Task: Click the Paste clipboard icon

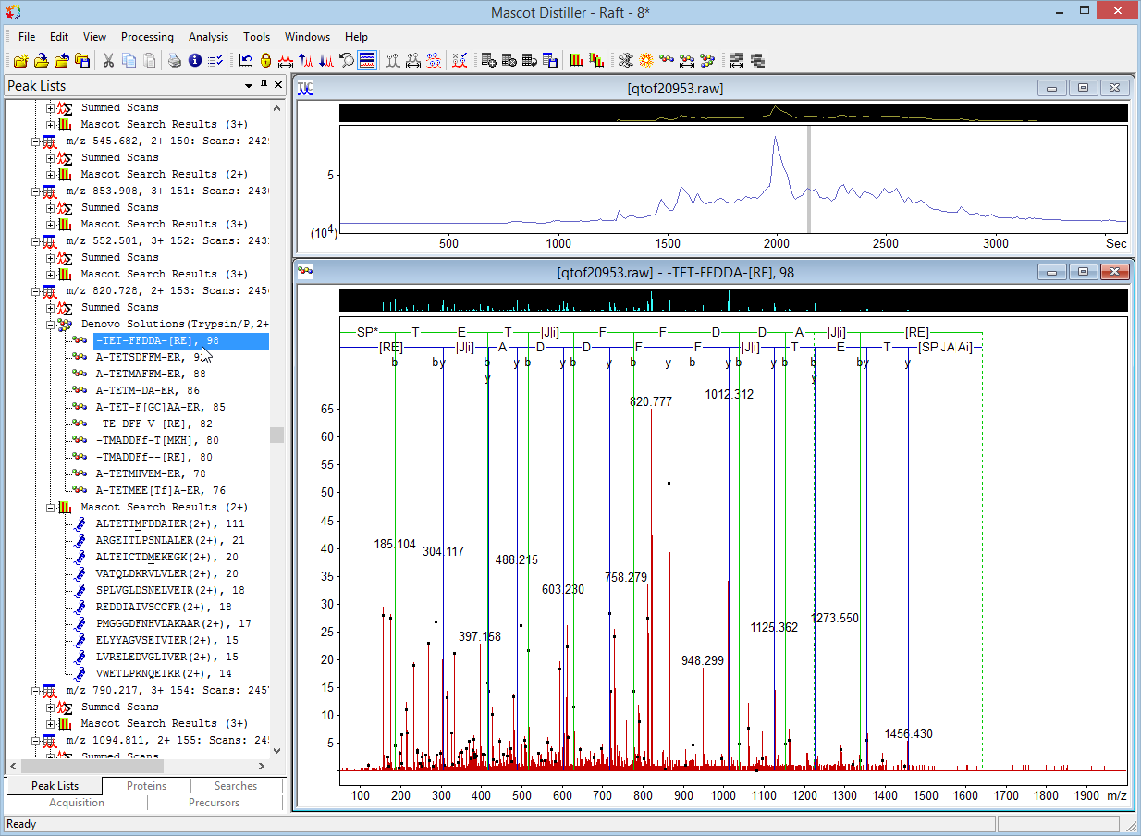Action: click(x=149, y=61)
